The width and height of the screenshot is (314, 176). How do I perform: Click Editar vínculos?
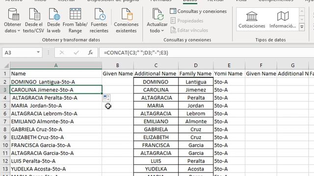189,30
